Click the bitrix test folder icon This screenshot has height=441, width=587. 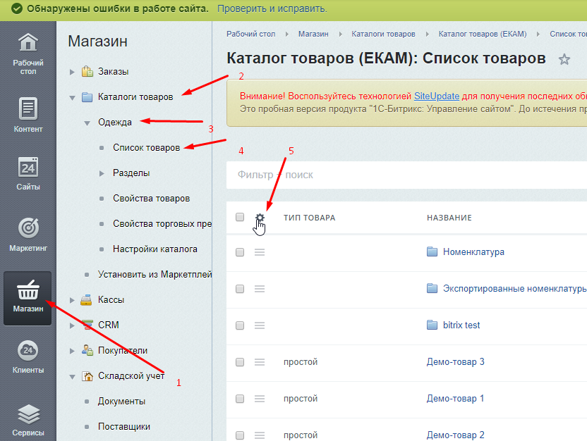(x=432, y=325)
